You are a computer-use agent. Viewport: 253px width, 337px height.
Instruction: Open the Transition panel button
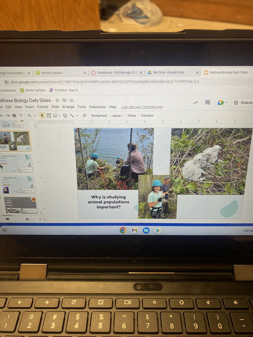pos(147,116)
